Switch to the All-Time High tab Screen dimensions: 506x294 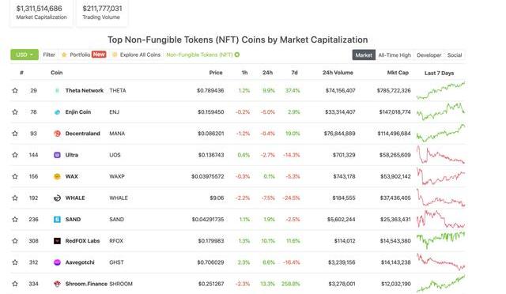tap(395, 55)
